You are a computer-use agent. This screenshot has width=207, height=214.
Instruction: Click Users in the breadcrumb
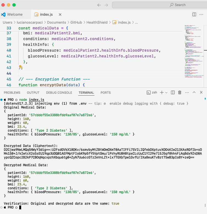(7, 22)
